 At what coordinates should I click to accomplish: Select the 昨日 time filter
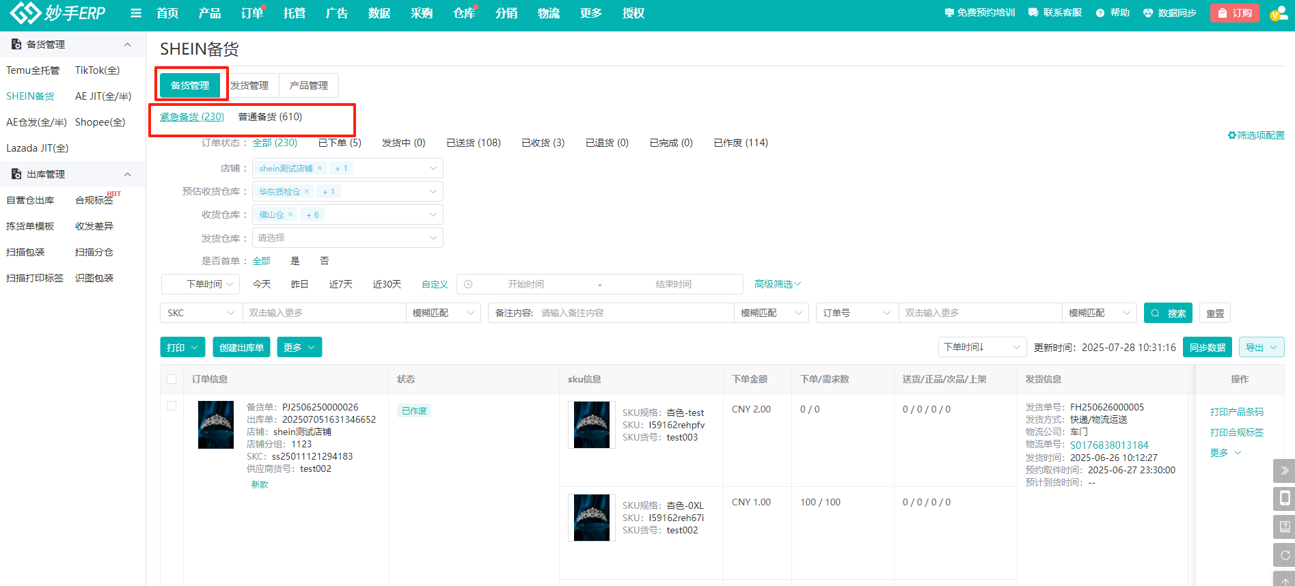[300, 284]
